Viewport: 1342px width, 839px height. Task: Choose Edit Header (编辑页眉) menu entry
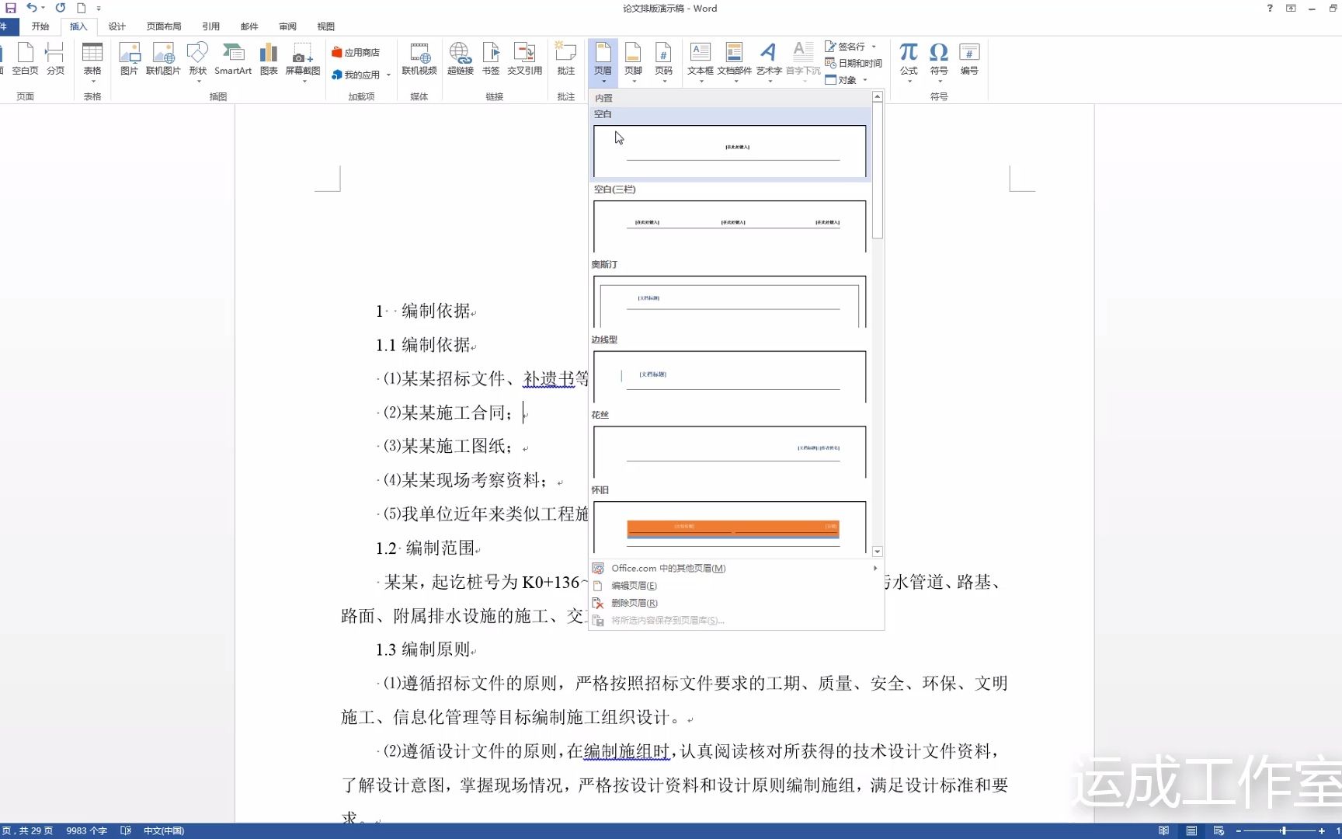point(735,586)
